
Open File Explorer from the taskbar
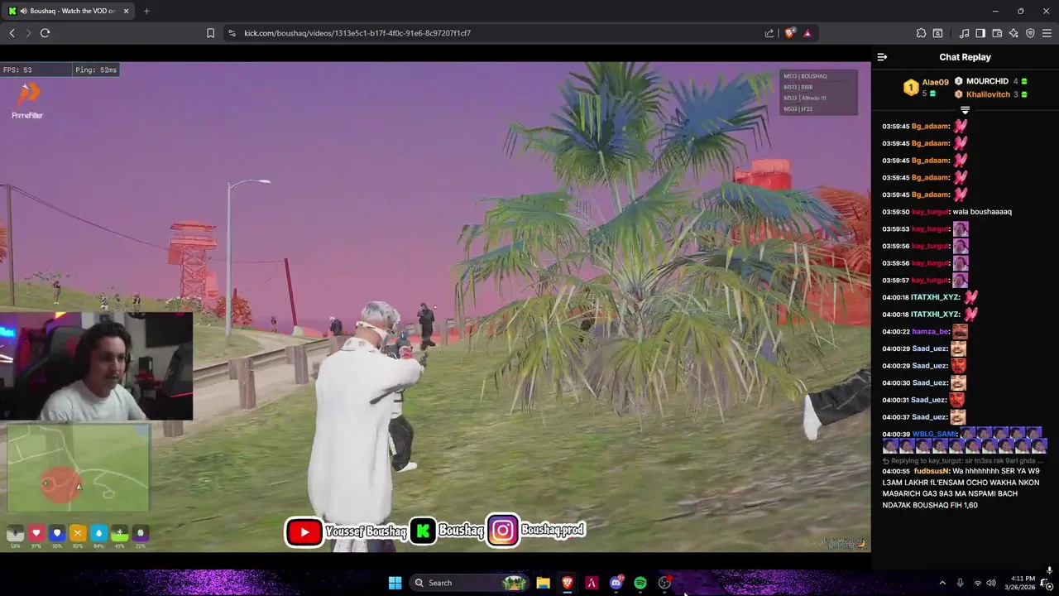(x=543, y=583)
